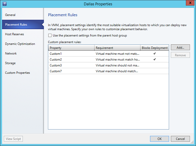This screenshot has height=146, width=196.
Task: Switch to Host Reserves page
Action: pyautogui.click(x=15, y=34)
